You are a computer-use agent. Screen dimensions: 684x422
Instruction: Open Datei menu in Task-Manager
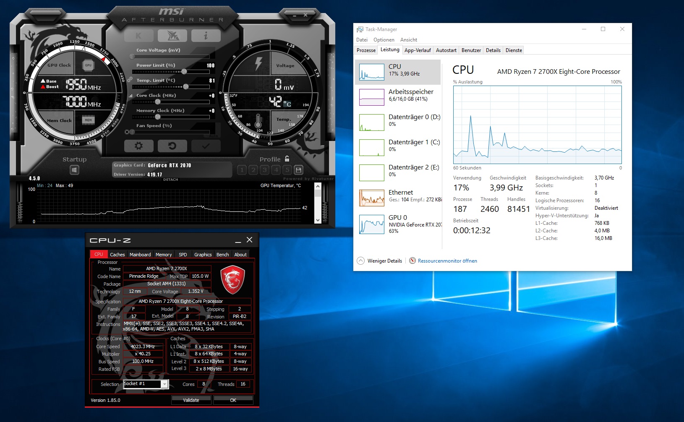(x=362, y=40)
